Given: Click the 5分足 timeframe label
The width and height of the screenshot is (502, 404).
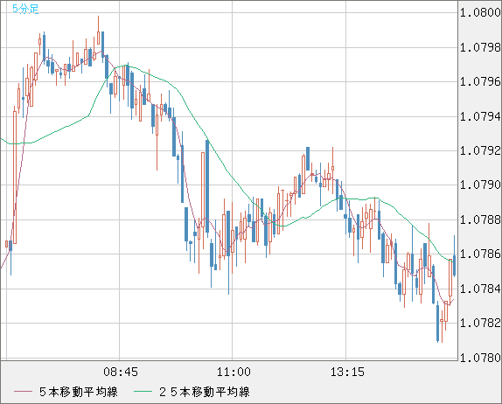Looking at the screenshot, I should pyautogui.click(x=25, y=9).
